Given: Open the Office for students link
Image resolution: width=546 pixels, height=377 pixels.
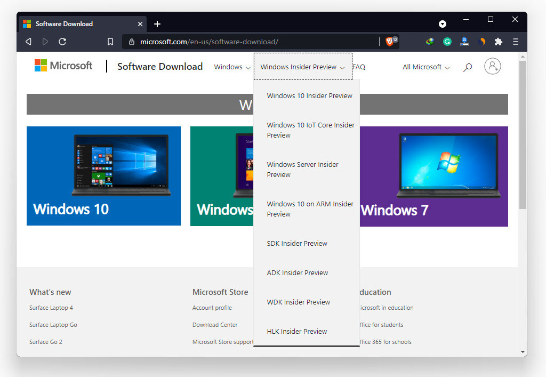Looking at the screenshot, I should click(x=381, y=325).
